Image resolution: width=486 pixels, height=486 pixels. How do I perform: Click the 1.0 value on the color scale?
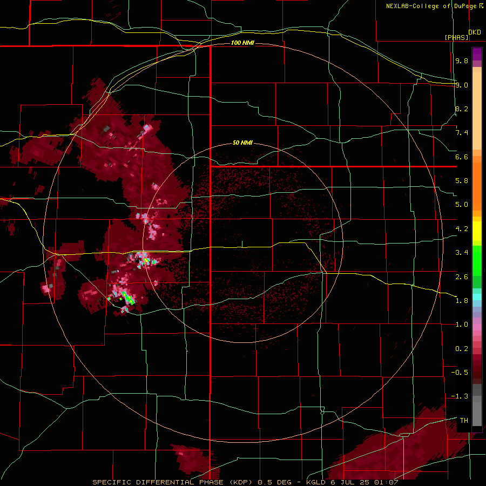(462, 325)
